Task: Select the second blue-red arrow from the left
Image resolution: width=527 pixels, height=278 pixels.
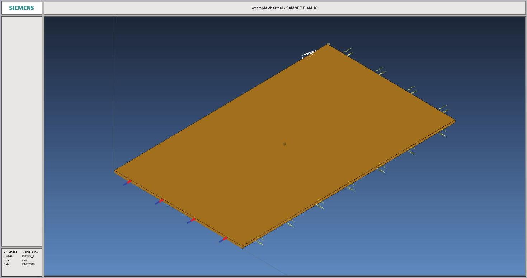Action: [x=159, y=202]
